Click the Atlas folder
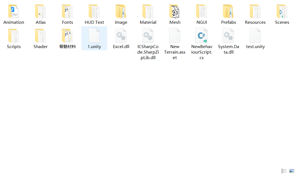295x174 pixels. click(x=40, y=12)
